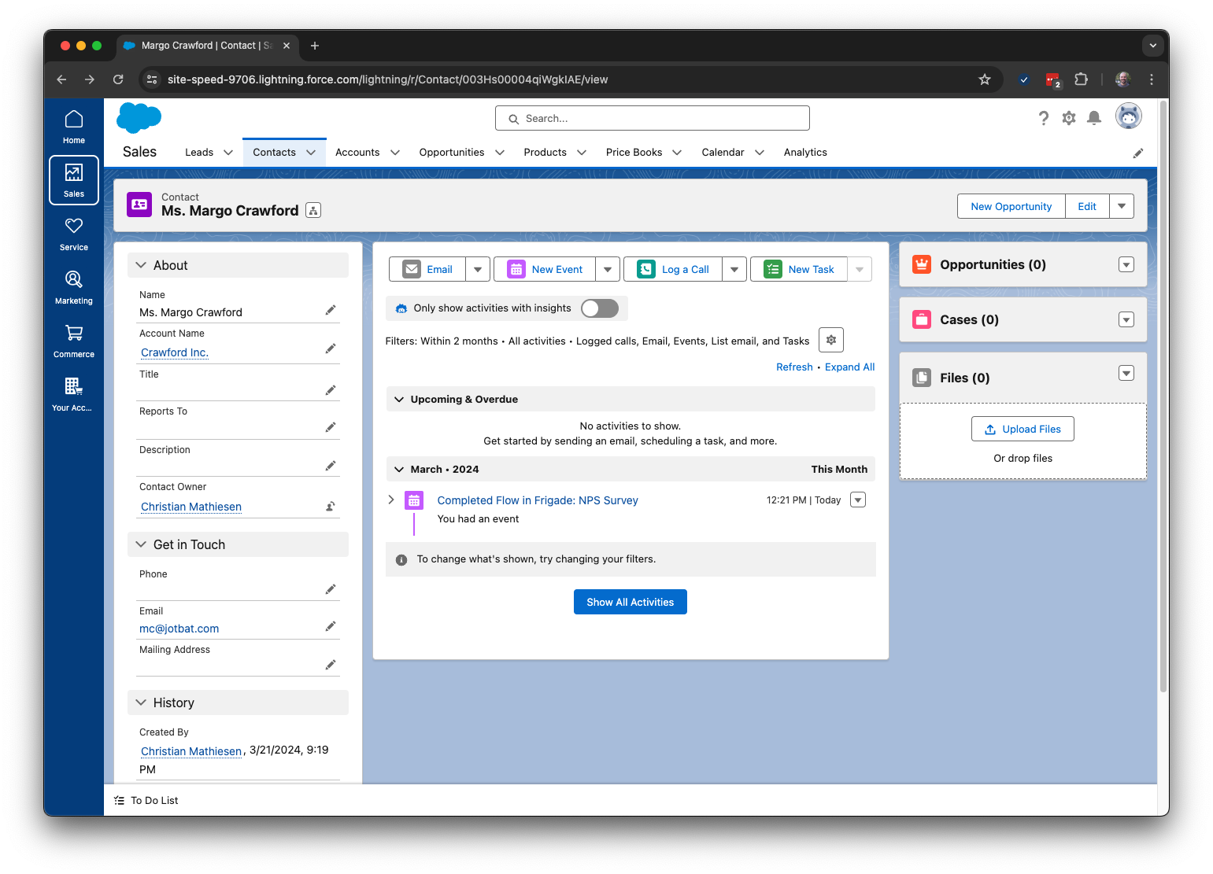Click the Email quick action icon
This screenshot has height=874, width=1213.
pos(412,268)
